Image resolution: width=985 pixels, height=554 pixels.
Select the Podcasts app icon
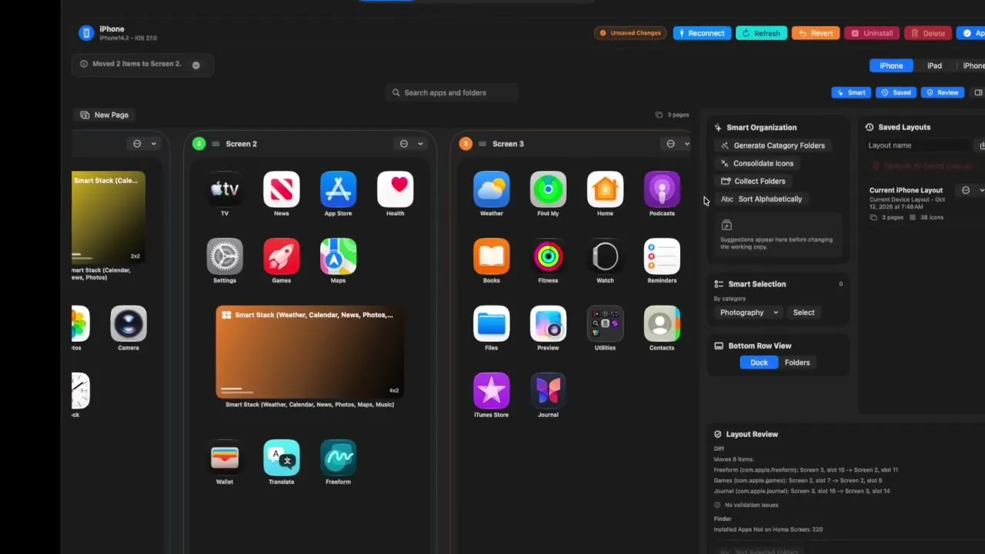coord(662,189)
